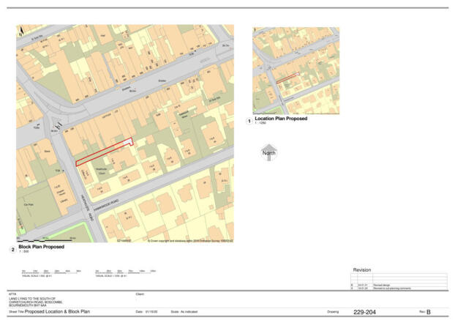Click the 'Revised design' revision row

pyautogui.click(x=399, y=285)
